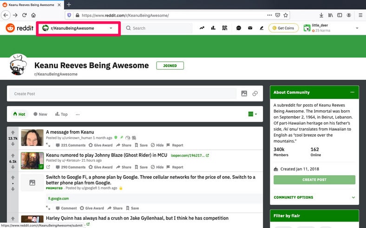Viewport: 366px width, 228px height.
Task: Open the r/KeanuBeingAwesome community dropdown
Action: coord(78,28)
